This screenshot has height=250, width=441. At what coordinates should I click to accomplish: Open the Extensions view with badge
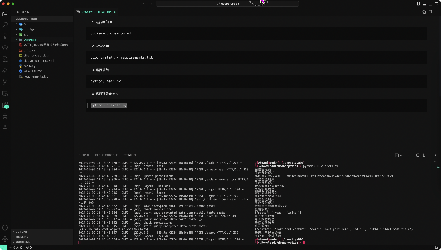click(5, 105)
